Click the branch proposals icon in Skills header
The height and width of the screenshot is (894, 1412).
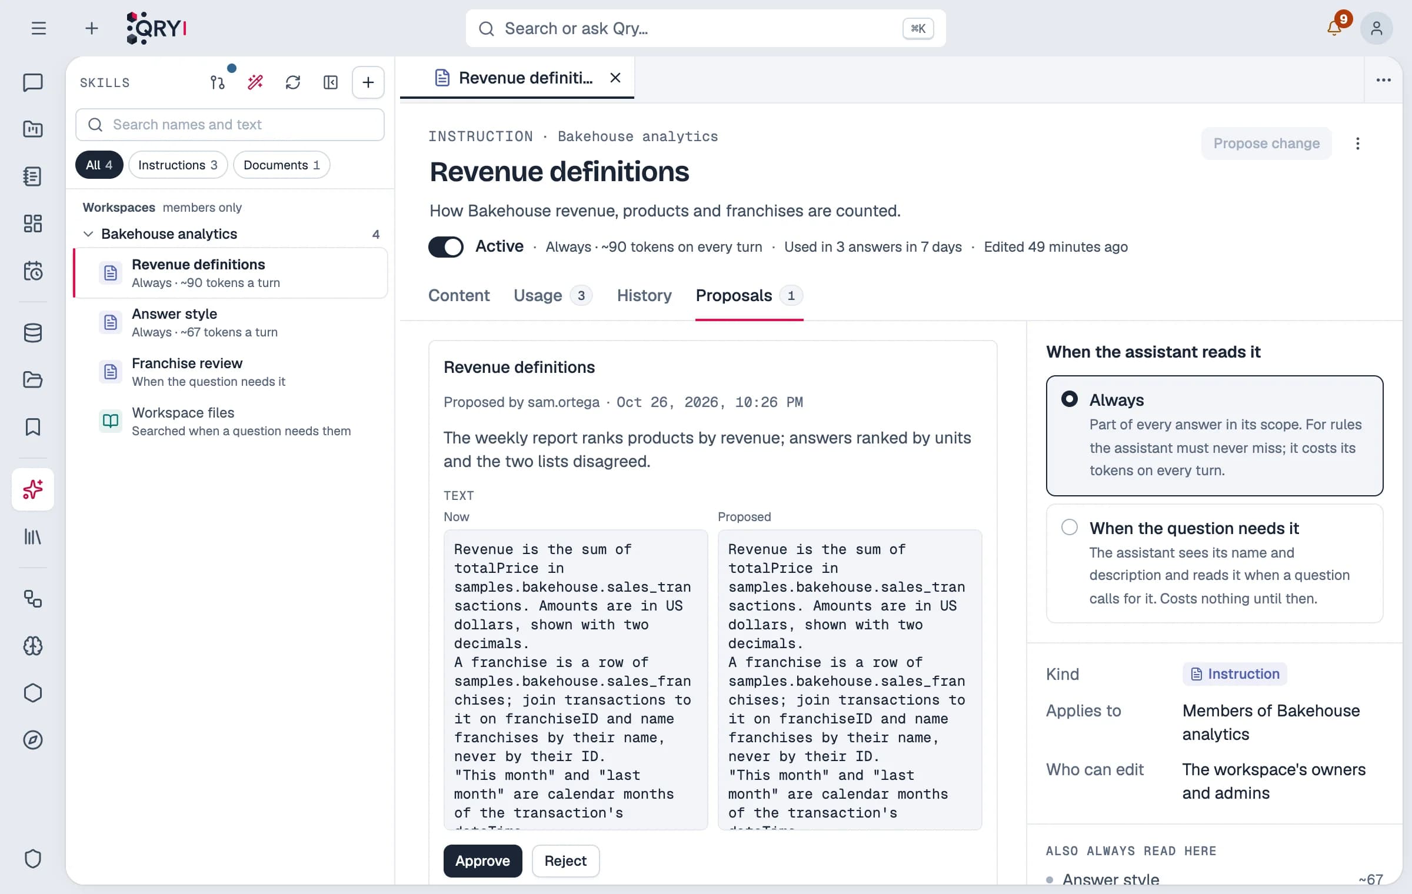pyautogui.click(x=217, y=82)
